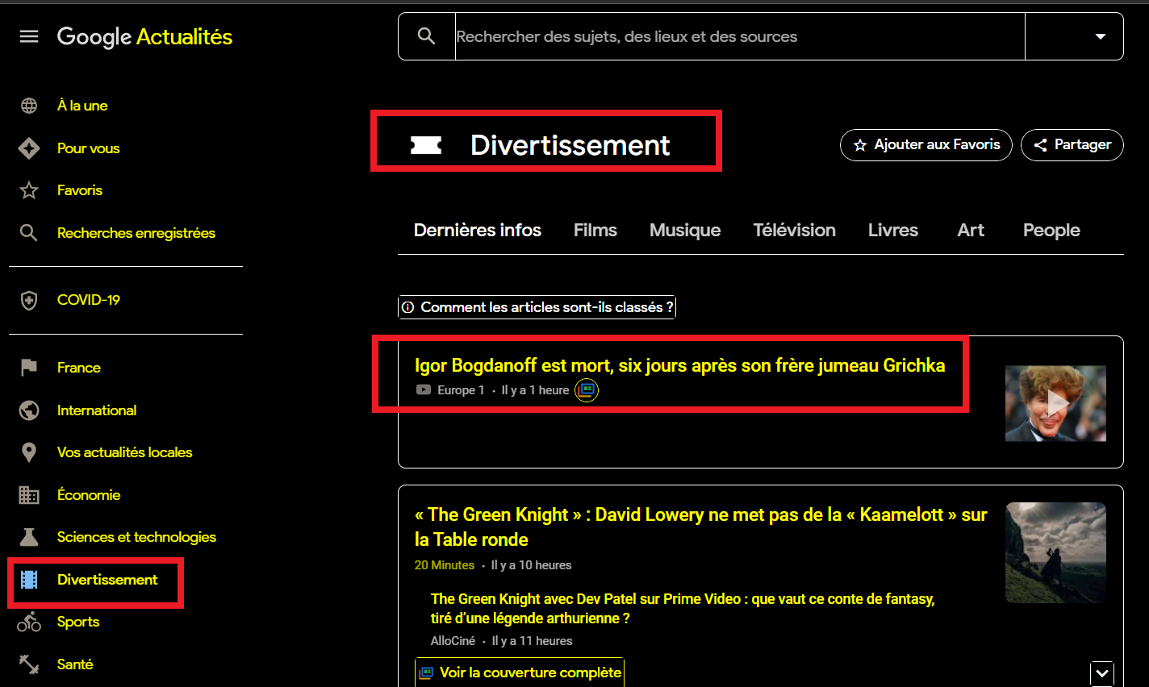
Task: Click the Sports bicycle icon
Action: [29, 622]
